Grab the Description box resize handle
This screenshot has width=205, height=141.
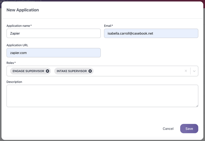[197, 105]
